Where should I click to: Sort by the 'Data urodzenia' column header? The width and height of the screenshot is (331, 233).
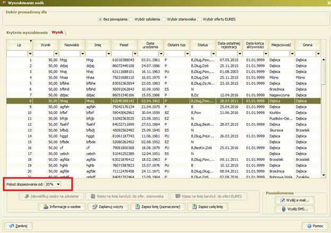point(150,45)
